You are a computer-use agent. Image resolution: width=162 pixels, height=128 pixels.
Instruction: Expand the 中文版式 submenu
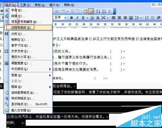coord(50,69)
